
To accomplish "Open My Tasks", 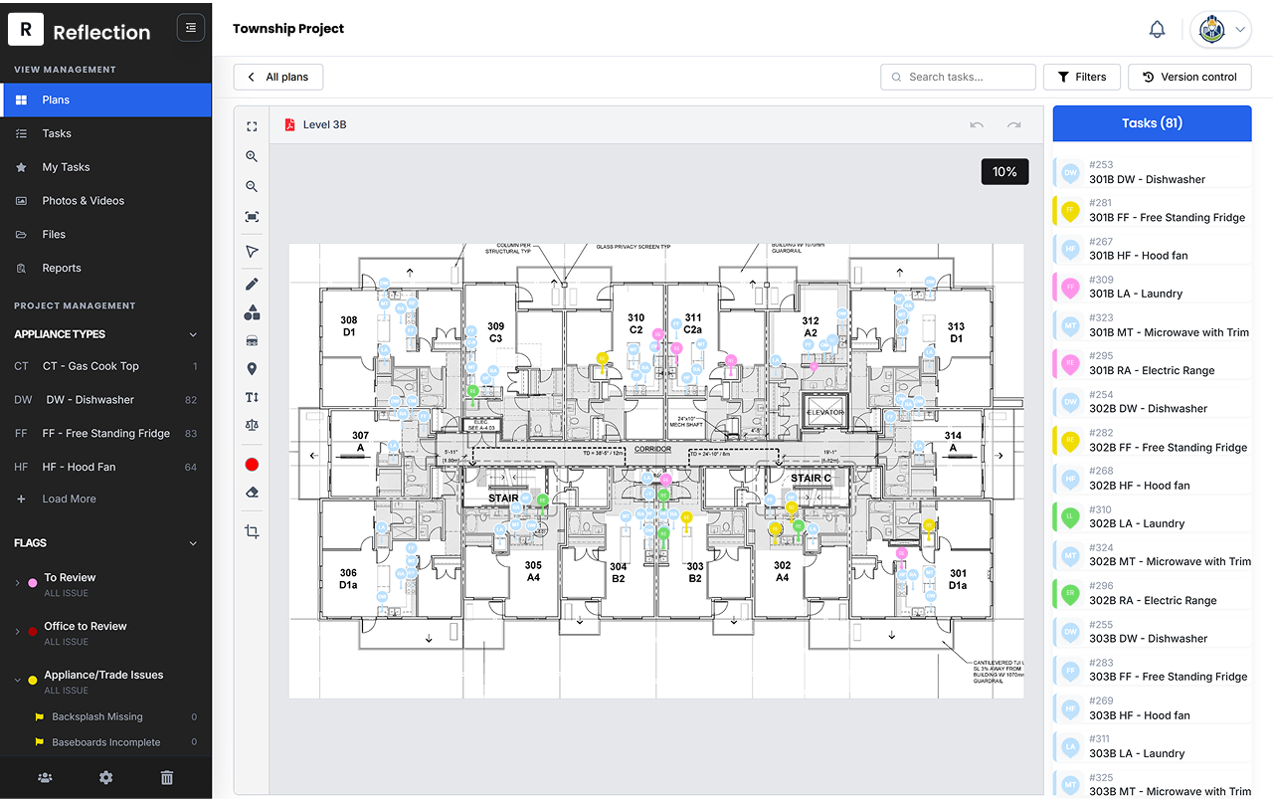I will pos(105,167).
